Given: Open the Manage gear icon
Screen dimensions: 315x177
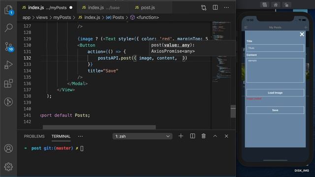Looking at the screenshot, I should click(8, 167).
